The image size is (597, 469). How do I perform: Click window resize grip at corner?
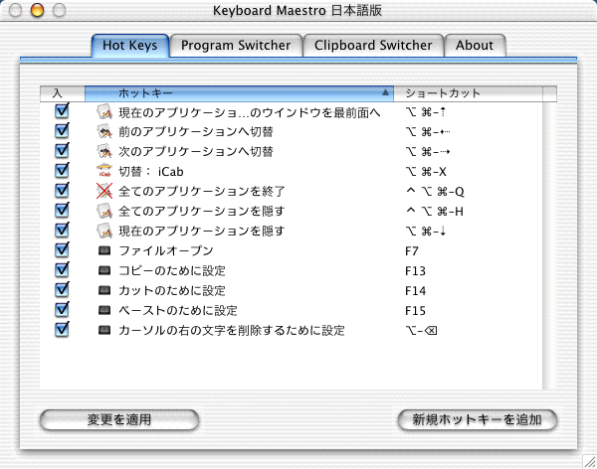[x=589, y=461]
